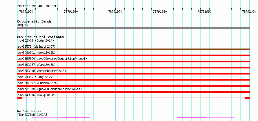Click the red esv3683915 variant bar
This screenshot has width=258, height=121.
133,74
